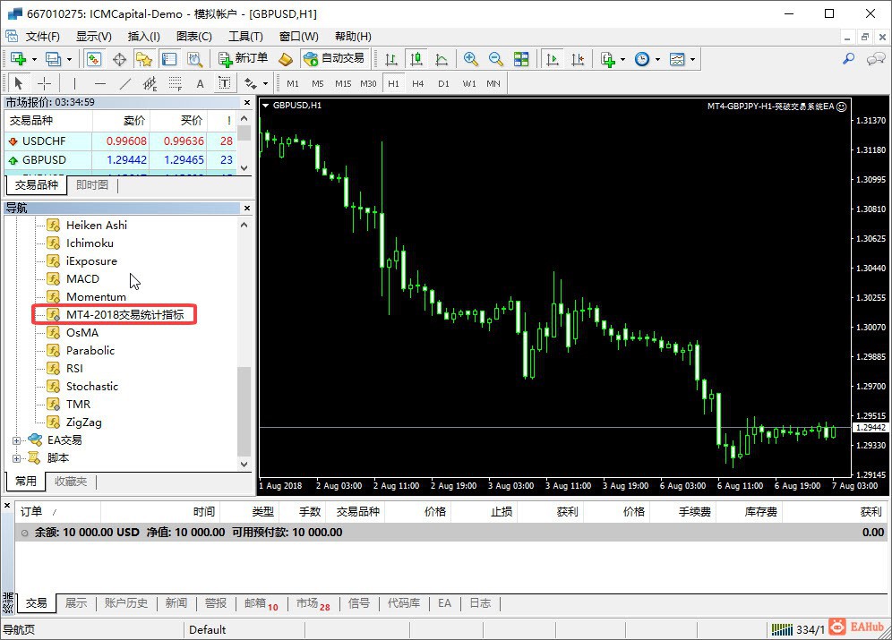
Task: Close the 导航 navigator panel
Action: click(247, 208)
